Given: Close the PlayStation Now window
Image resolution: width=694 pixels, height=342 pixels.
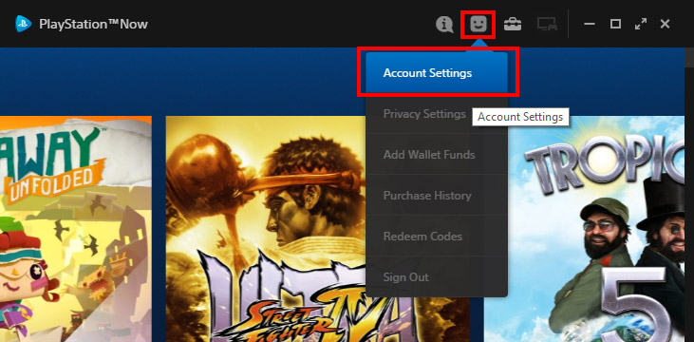Looking at the screenshot, I should [x=665, y=24].
